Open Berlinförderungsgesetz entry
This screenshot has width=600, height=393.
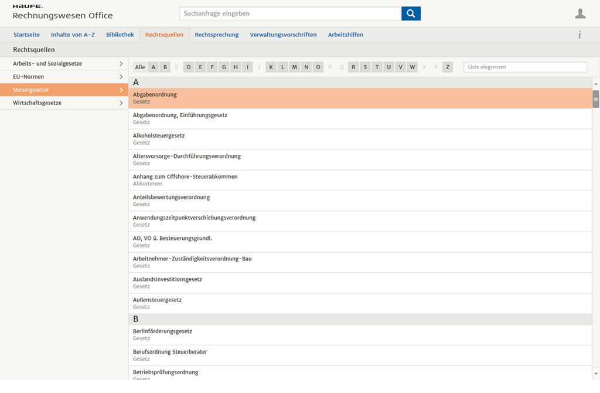(360, 335)
